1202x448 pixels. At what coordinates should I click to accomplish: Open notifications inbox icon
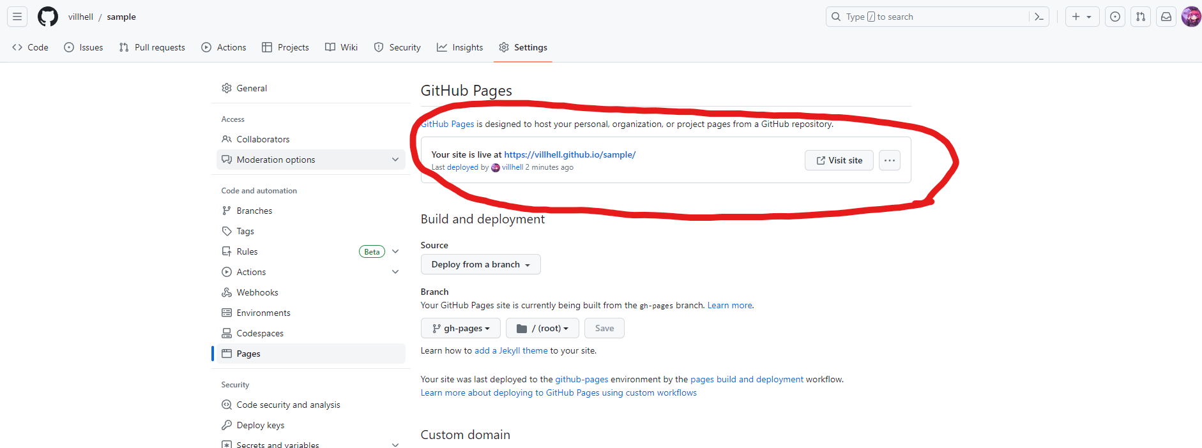[x=1166, y=17]
